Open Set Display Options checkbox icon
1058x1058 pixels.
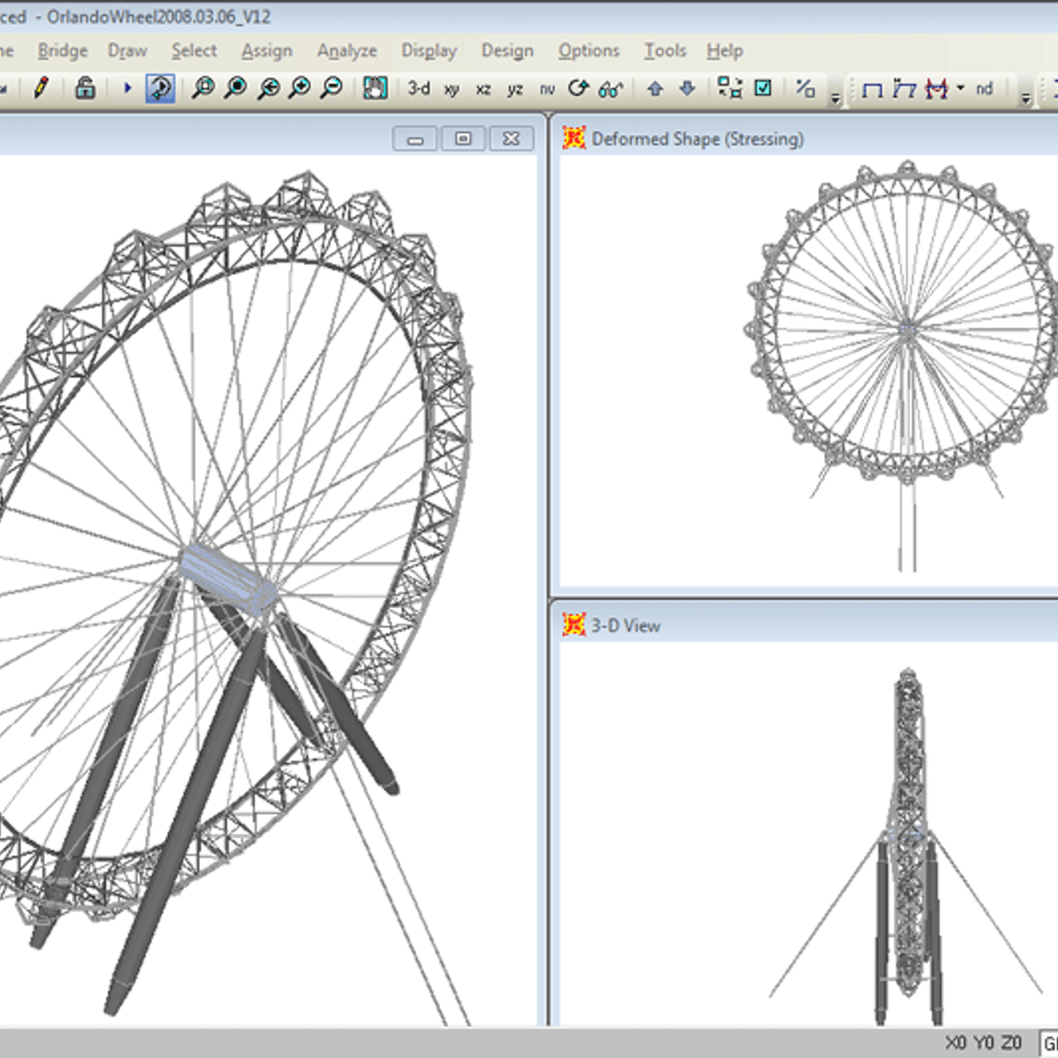click(x=764, y=87)
